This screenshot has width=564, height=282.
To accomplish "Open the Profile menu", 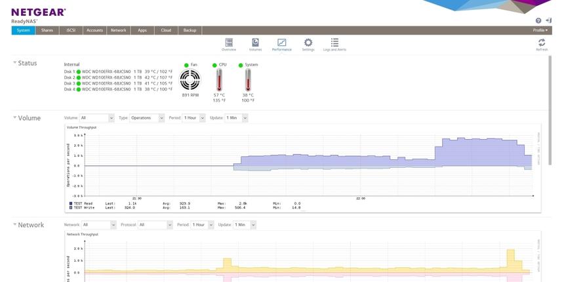I will (x=540, y=30).
